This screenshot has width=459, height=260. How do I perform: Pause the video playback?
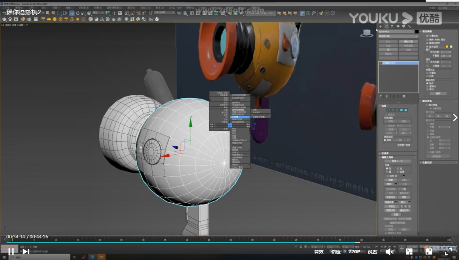pyautogui.click(x=11, y=251)
